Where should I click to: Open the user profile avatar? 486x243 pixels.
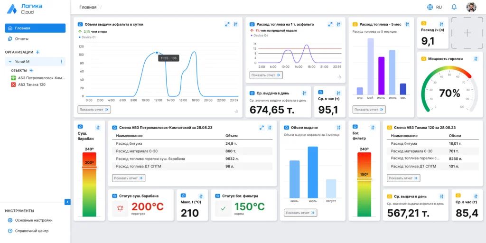click(x=471, y=7)
